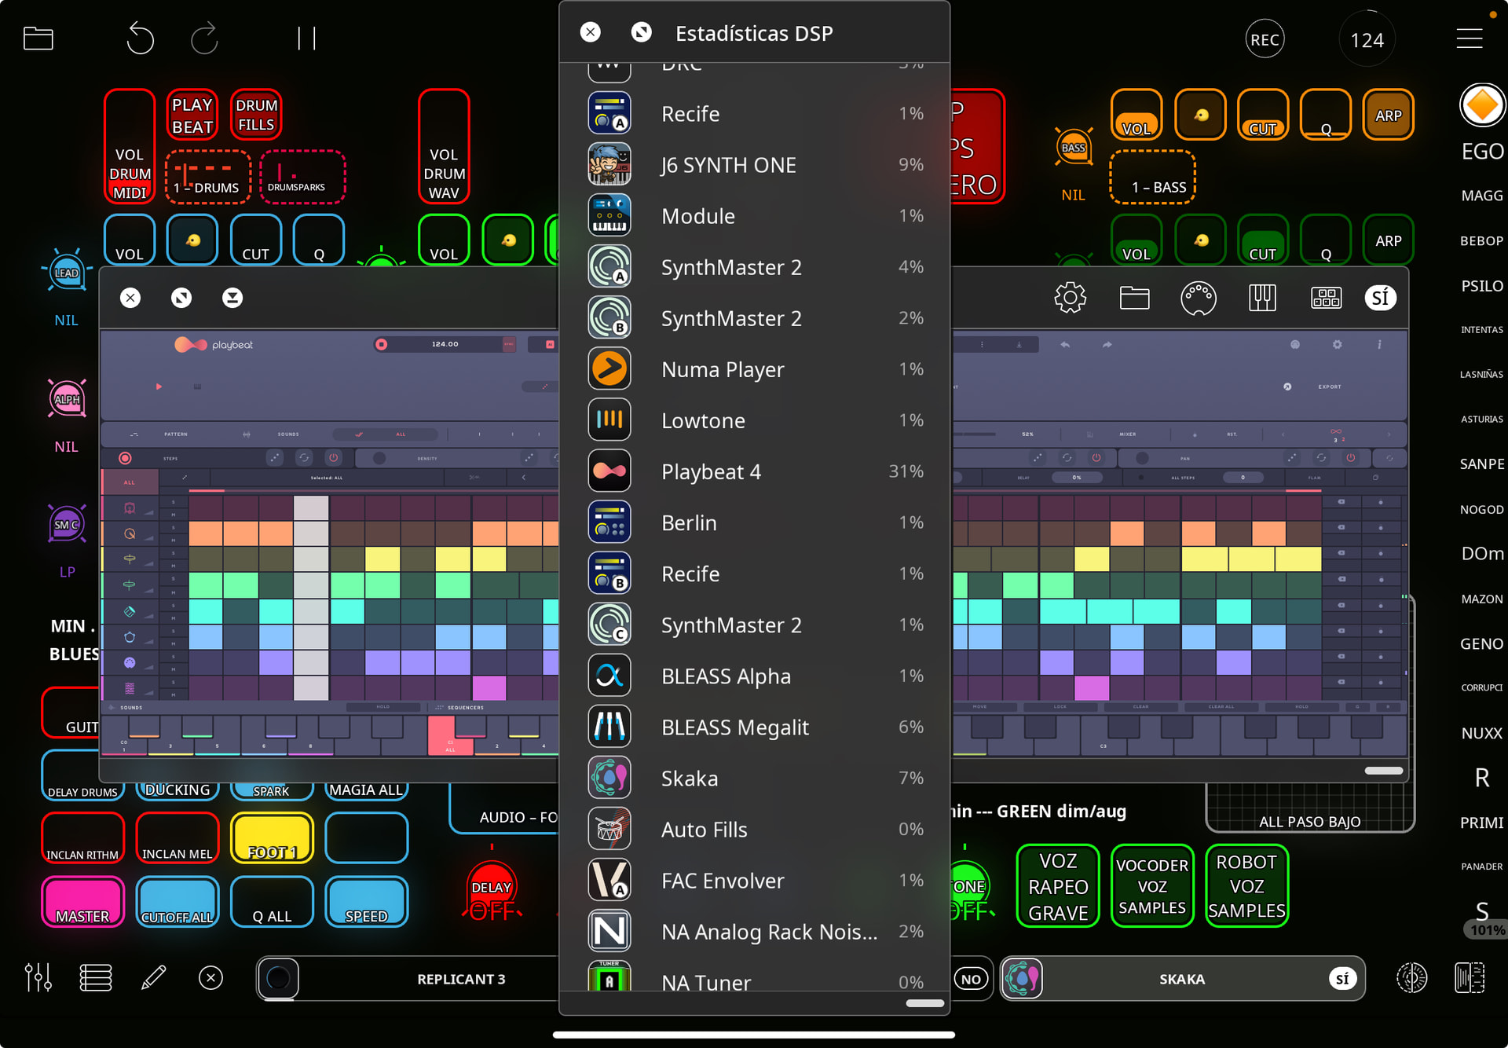Click the J6 SYNTH ONE plugin icon
1508x1048 pixels.
(x=609, y=165)
